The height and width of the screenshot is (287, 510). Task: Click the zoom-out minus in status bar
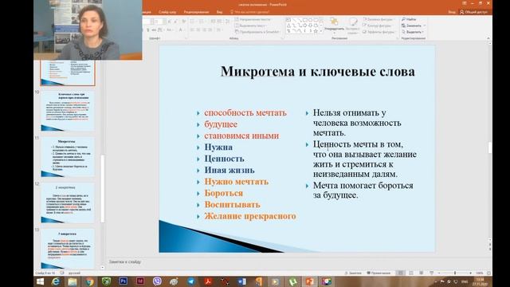coord(439,273)
